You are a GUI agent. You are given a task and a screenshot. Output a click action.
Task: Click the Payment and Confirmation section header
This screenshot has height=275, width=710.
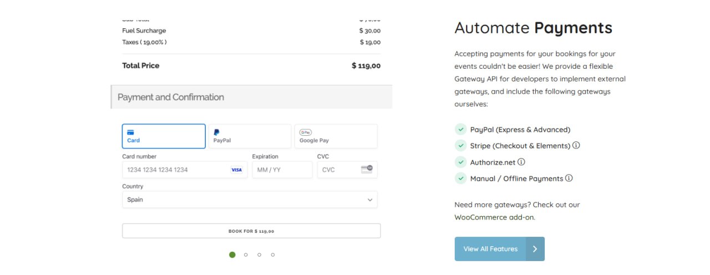point(252,97)
